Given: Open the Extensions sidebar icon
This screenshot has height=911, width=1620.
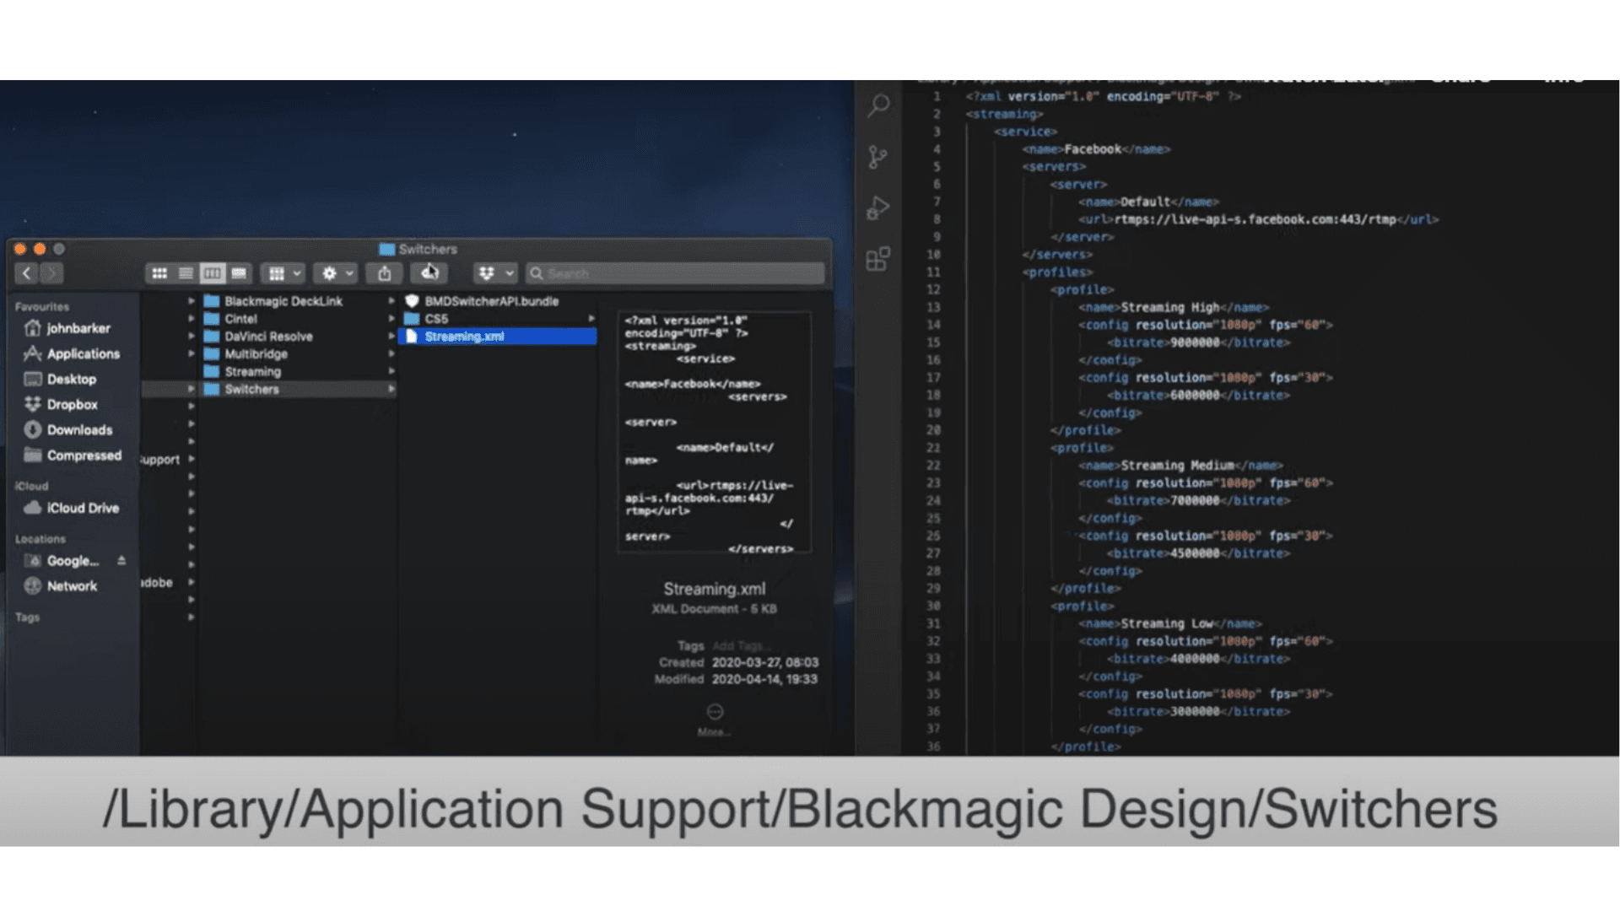Looking at the screenshot, I should click(x=877, y=259).
